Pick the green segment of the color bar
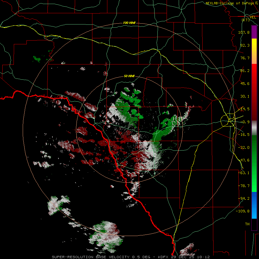 [254, 163]
